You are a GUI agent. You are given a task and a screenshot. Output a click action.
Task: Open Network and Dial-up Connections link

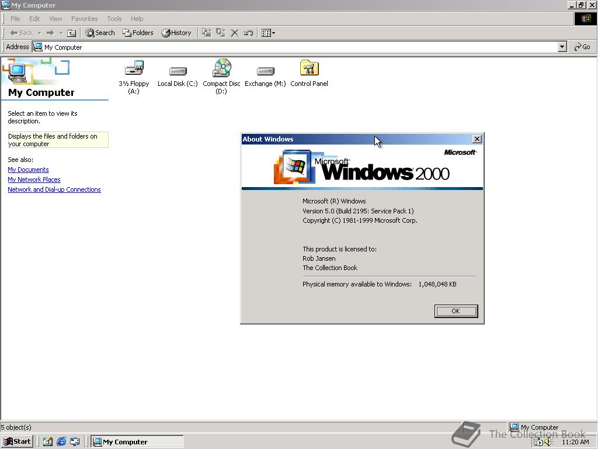pyautogui.click(x=54, y=189)
